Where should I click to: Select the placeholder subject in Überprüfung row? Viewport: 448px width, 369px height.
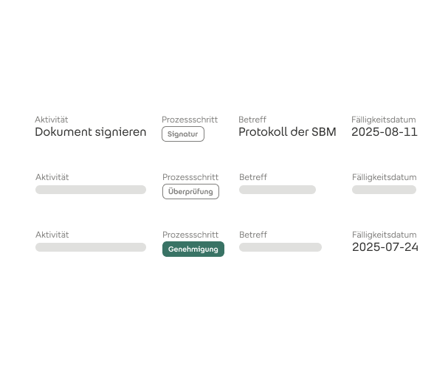(278, 190)
